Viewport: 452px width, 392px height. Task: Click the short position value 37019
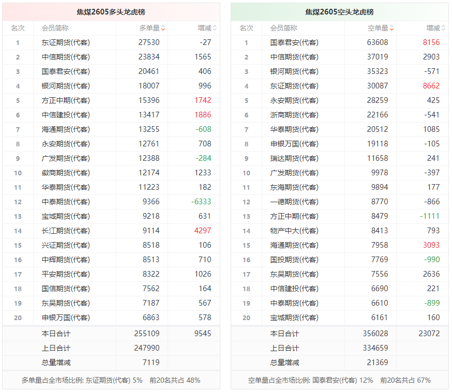[x=378, y=57]
